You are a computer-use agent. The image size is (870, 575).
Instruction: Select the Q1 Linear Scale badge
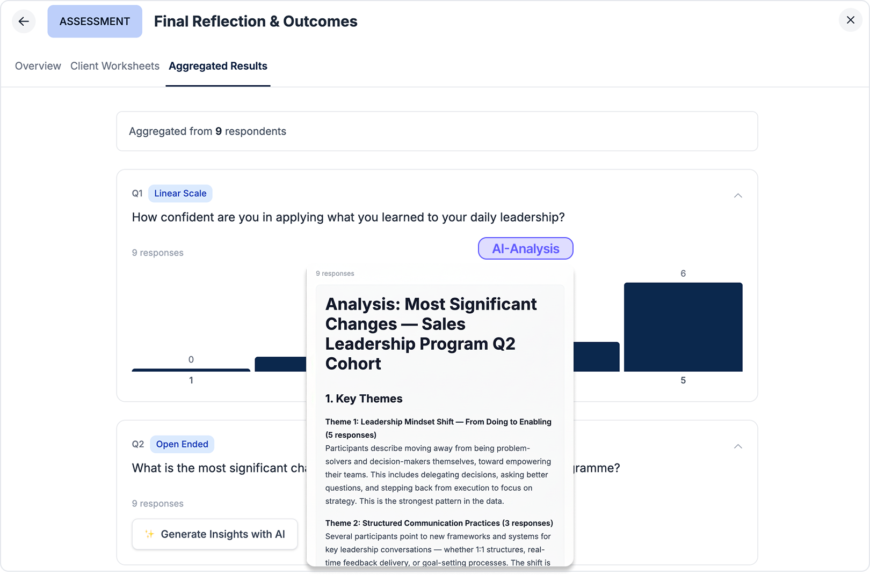tap(180, 193)
